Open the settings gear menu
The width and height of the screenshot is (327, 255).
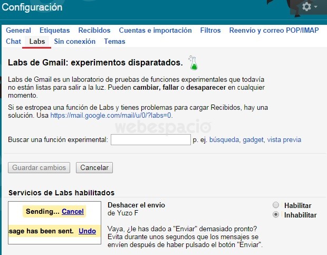[310, 7]
